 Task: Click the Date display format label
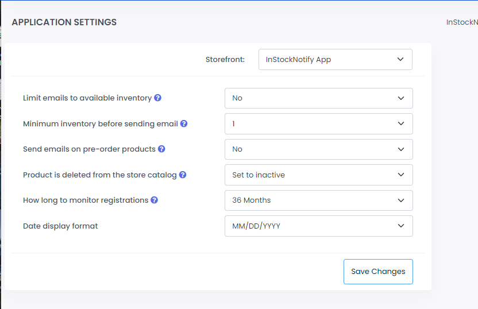click(x=60, y=226)
